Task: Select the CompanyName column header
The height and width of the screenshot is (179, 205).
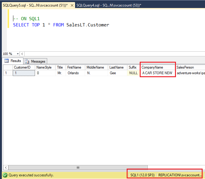Action: [157, 67]
